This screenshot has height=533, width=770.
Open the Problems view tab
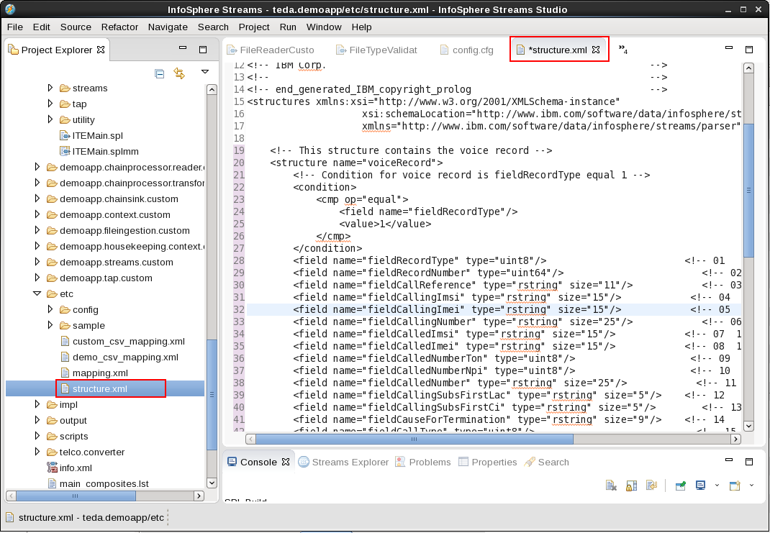coord(423,462)
